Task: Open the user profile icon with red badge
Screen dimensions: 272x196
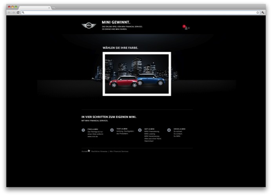Action: (186, 27)
